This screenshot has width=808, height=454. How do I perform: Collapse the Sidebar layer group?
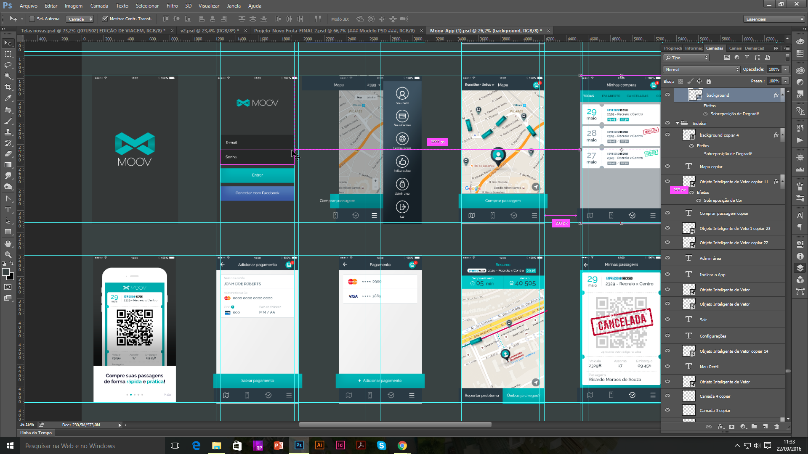click(677, 123)
